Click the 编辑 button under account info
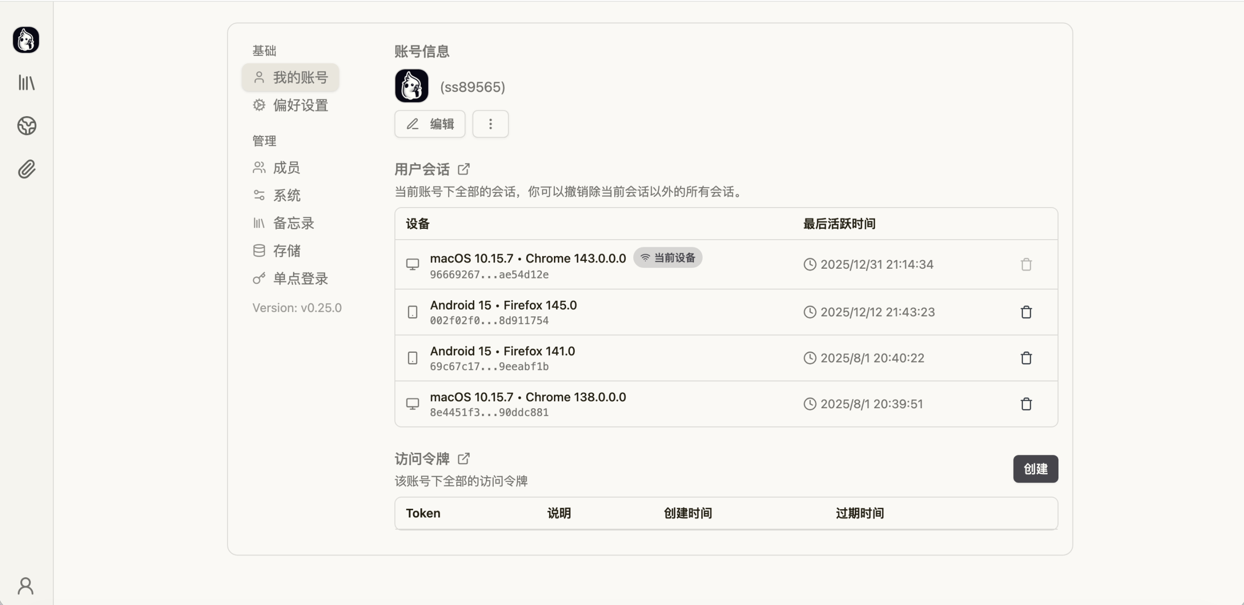 (430, 124)
